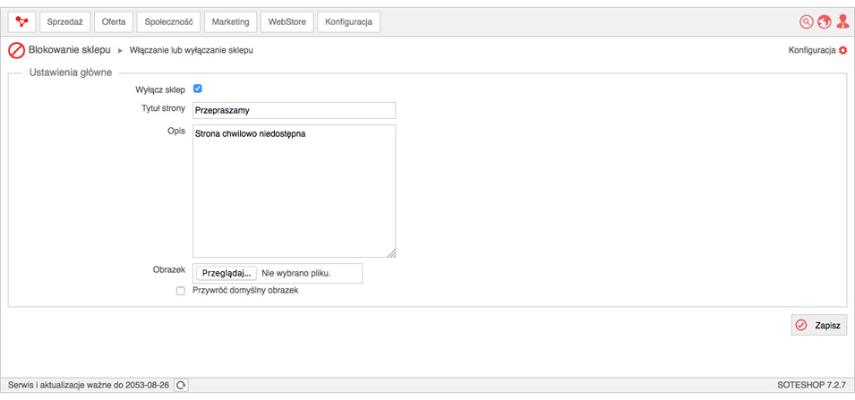Open the WebStore menu
This screenshot has height=400, width=855.
[286, 21]
